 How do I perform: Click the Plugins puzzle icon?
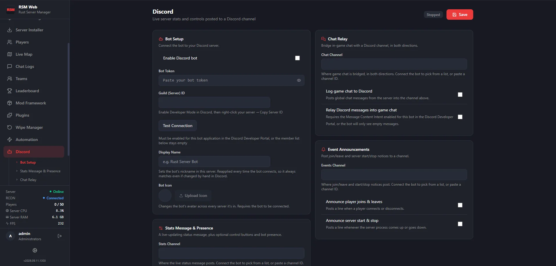click(x=10, y=115)
